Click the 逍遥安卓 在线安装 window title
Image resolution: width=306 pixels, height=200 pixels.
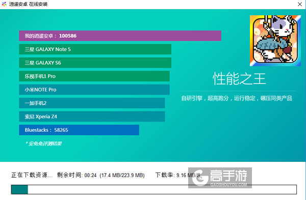click(x=28, y=4)
